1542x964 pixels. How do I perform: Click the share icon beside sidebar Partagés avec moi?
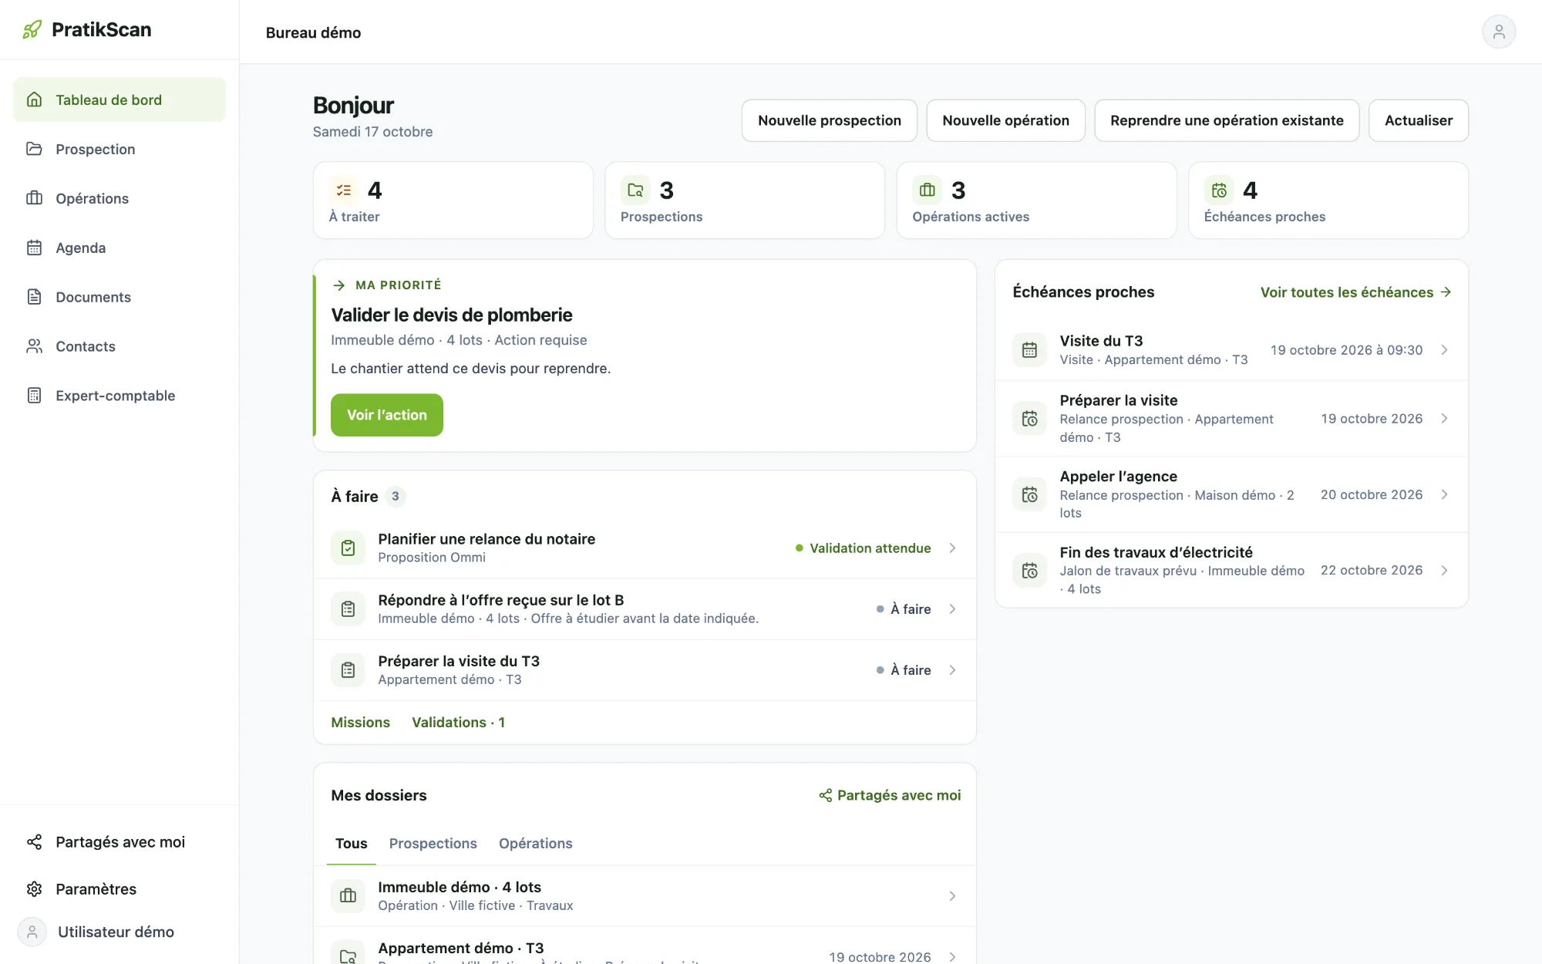pos(35,841)
